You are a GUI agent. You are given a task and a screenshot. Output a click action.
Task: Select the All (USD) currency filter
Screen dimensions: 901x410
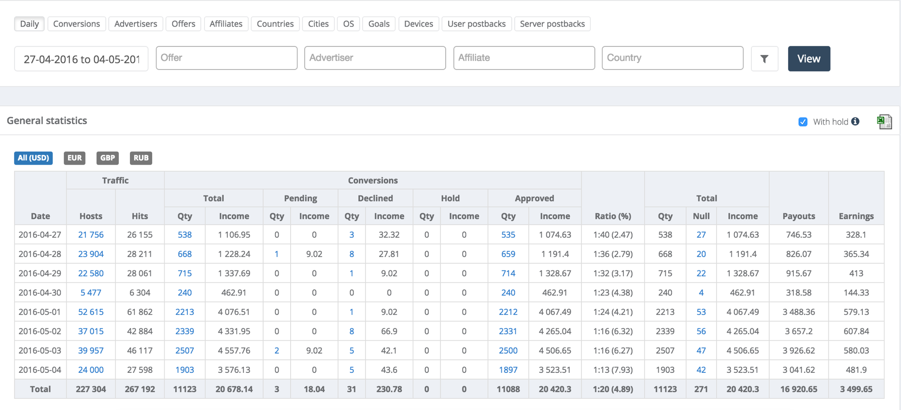(33, 158)
